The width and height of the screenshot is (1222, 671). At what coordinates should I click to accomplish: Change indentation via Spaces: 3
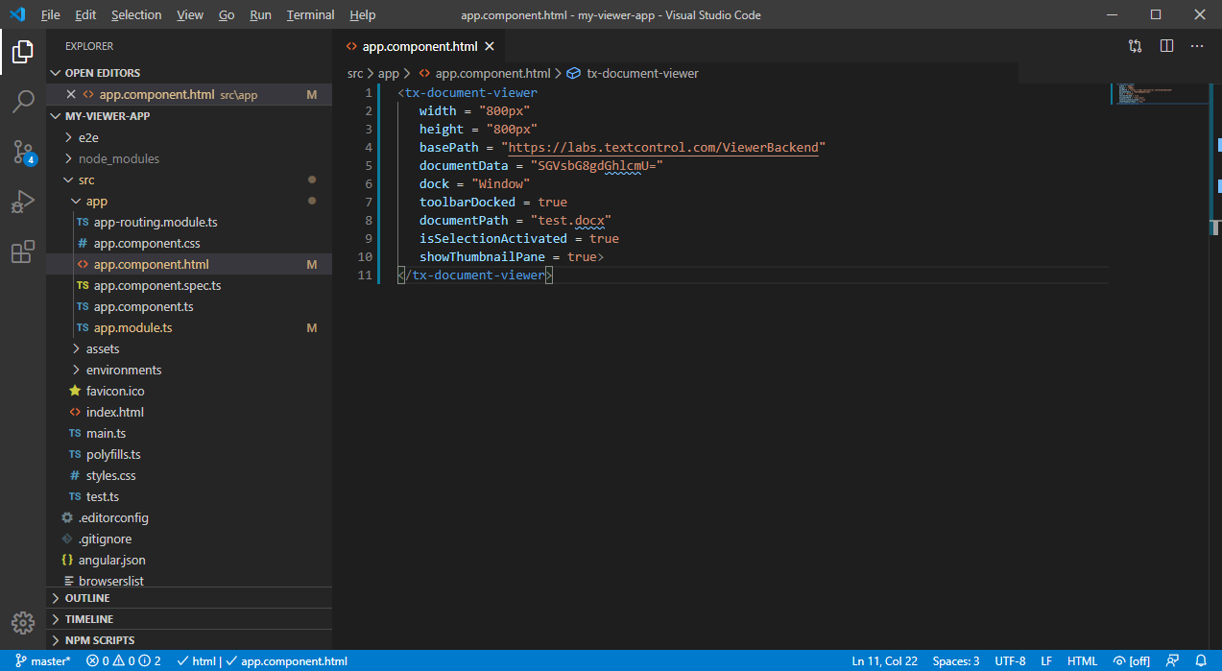pyautogui.click(x=956, y=660)
